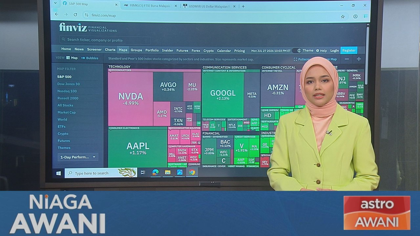Close the FBMKLCI FTSE Bursa Malaysia tab
This screenshot has width=420, height=236.
pos(176,6)
